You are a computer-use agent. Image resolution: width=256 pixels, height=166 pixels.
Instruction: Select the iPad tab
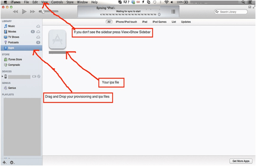tap(145, 22)
